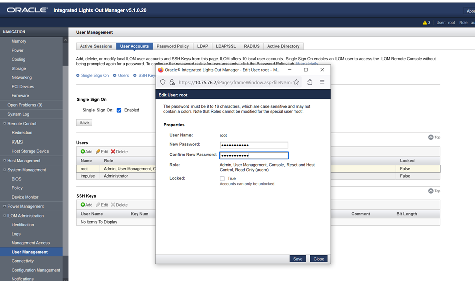Save the edited root user password
475x283 pixels.
click(x=297, y=259)
